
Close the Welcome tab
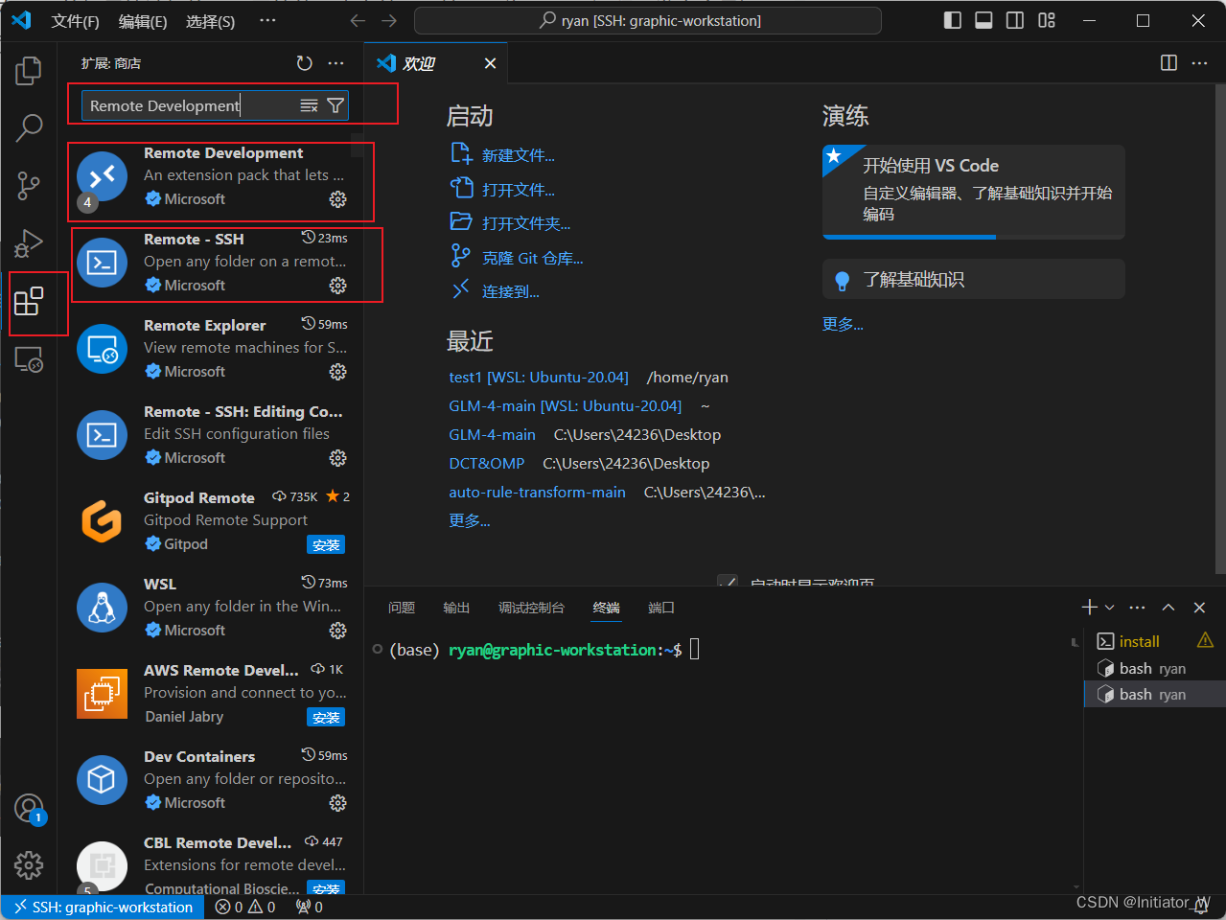click(490, 63)
